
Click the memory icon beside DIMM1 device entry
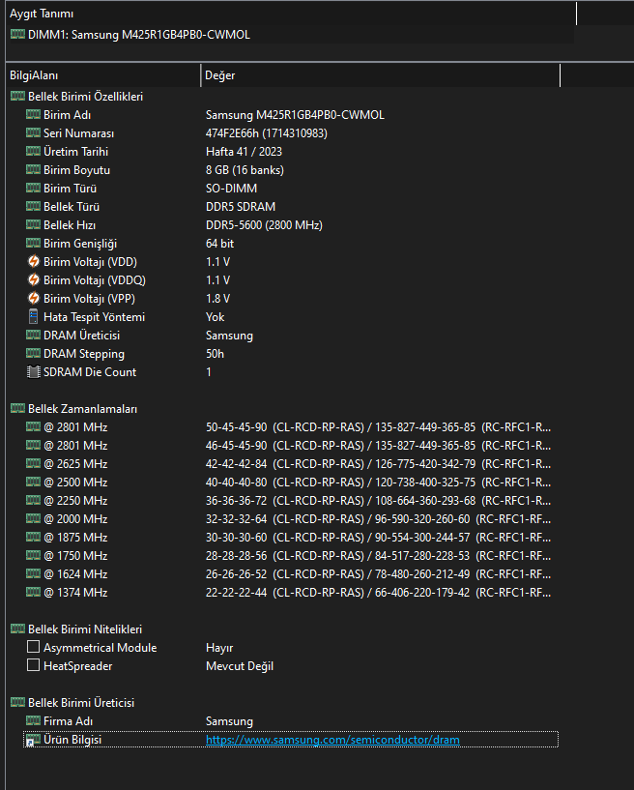(17, 34)
